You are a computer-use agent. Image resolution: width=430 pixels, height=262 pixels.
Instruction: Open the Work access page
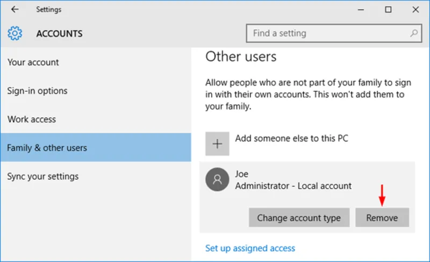point(32,119)
